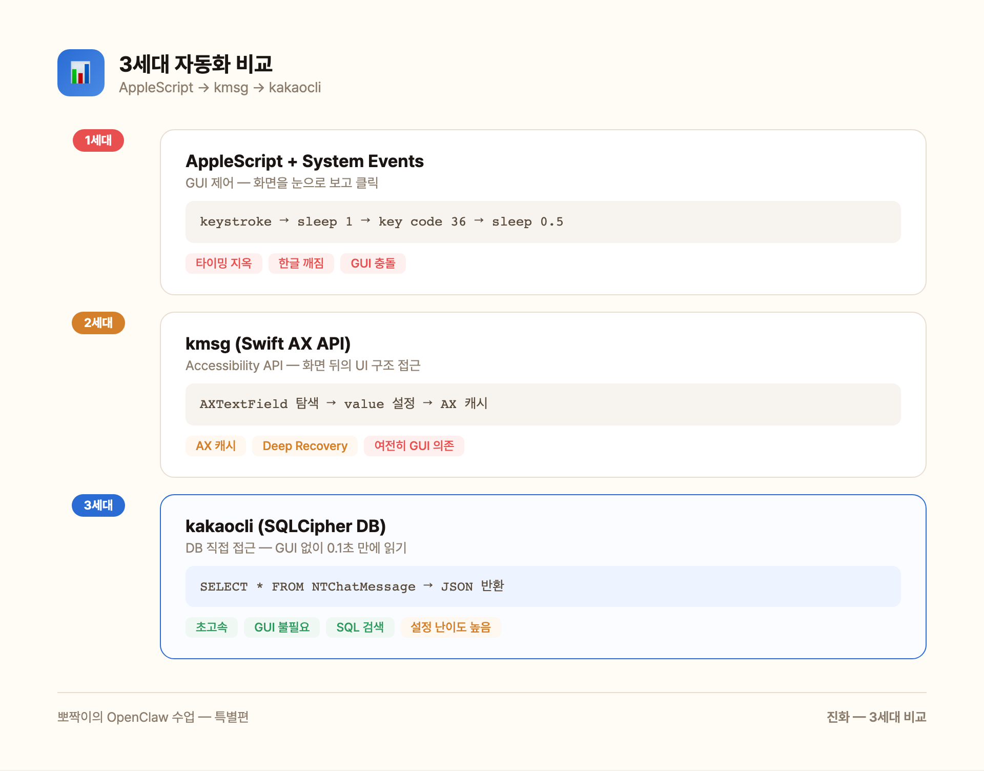Select the blue 3세대 generation badge

98,505
